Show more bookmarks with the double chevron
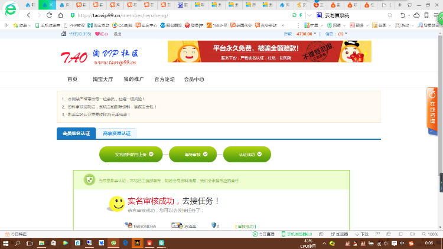 [282, 25]
